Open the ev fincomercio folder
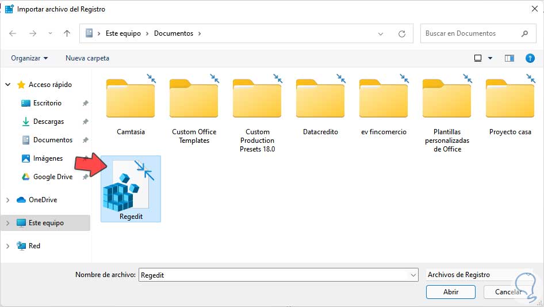This screenshot has width=544, height=307. click(x=384, y=105)
